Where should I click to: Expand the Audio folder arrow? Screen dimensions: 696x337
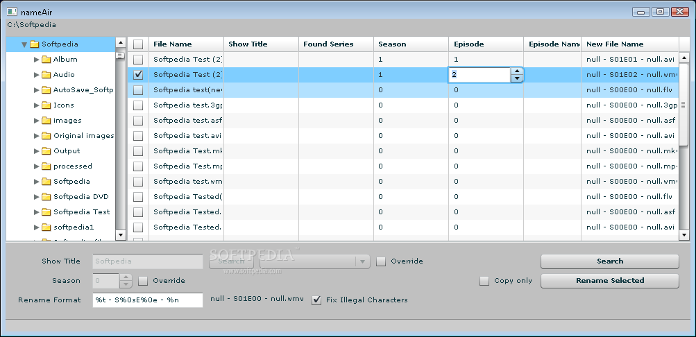36,74
